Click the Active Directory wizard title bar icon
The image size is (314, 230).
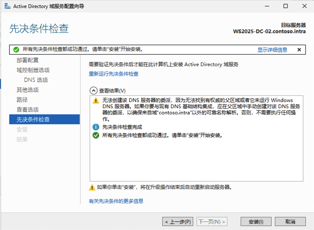(7, 6)
